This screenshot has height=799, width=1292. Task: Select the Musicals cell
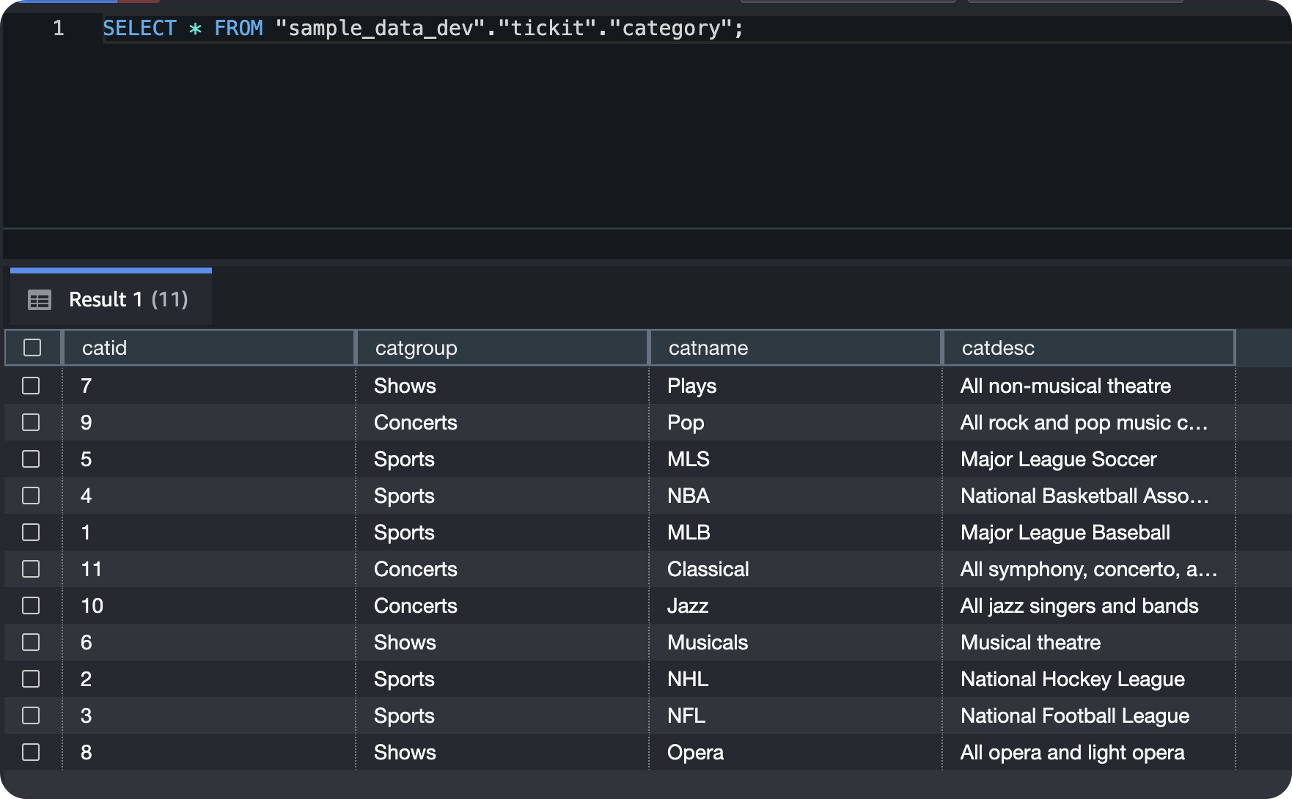coord(796,642)
